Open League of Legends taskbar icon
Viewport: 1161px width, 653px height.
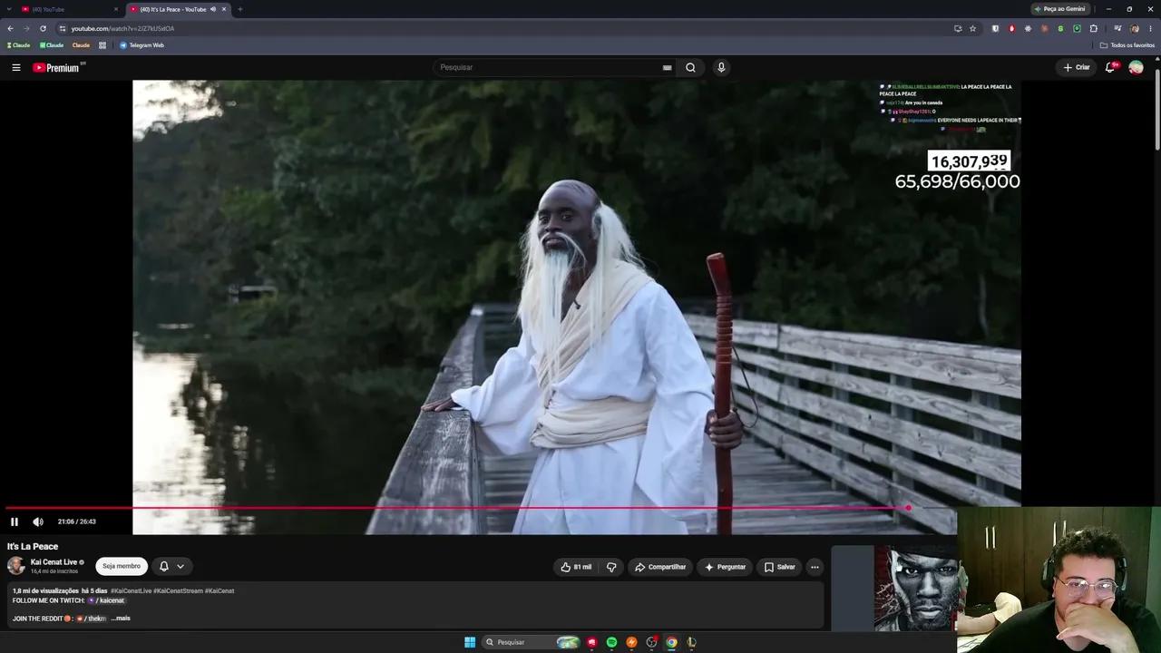pyautogui.click(x=691, y=642)
